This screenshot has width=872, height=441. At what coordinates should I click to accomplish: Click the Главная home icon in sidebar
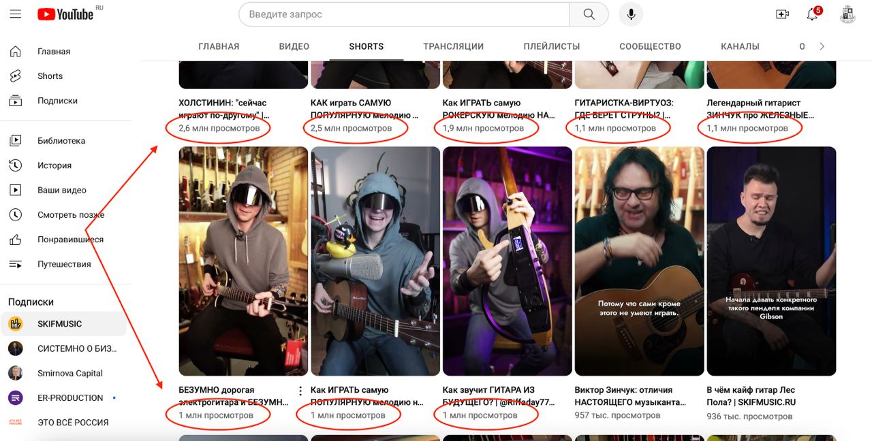coord(15,51)
